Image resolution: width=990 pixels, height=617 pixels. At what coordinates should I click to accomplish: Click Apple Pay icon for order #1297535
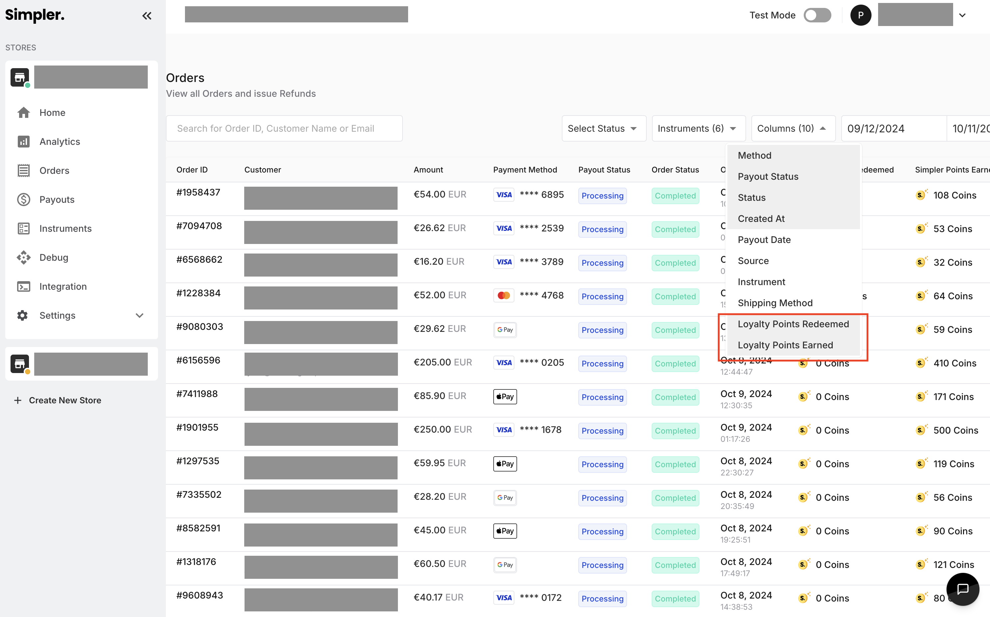click(505, 464)
